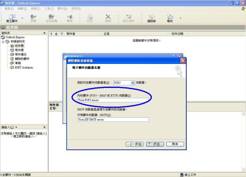Open the 說明(H) menu
This screenshot has height=177, width=246.
click(x=76, y=9)
